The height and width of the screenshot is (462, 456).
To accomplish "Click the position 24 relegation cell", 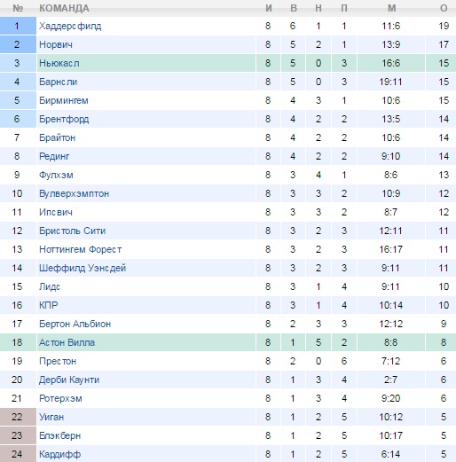I will (x=18, y=454).
